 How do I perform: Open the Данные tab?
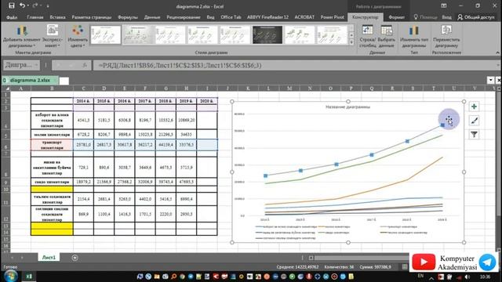pyautogui.click(x=152, y=17)
